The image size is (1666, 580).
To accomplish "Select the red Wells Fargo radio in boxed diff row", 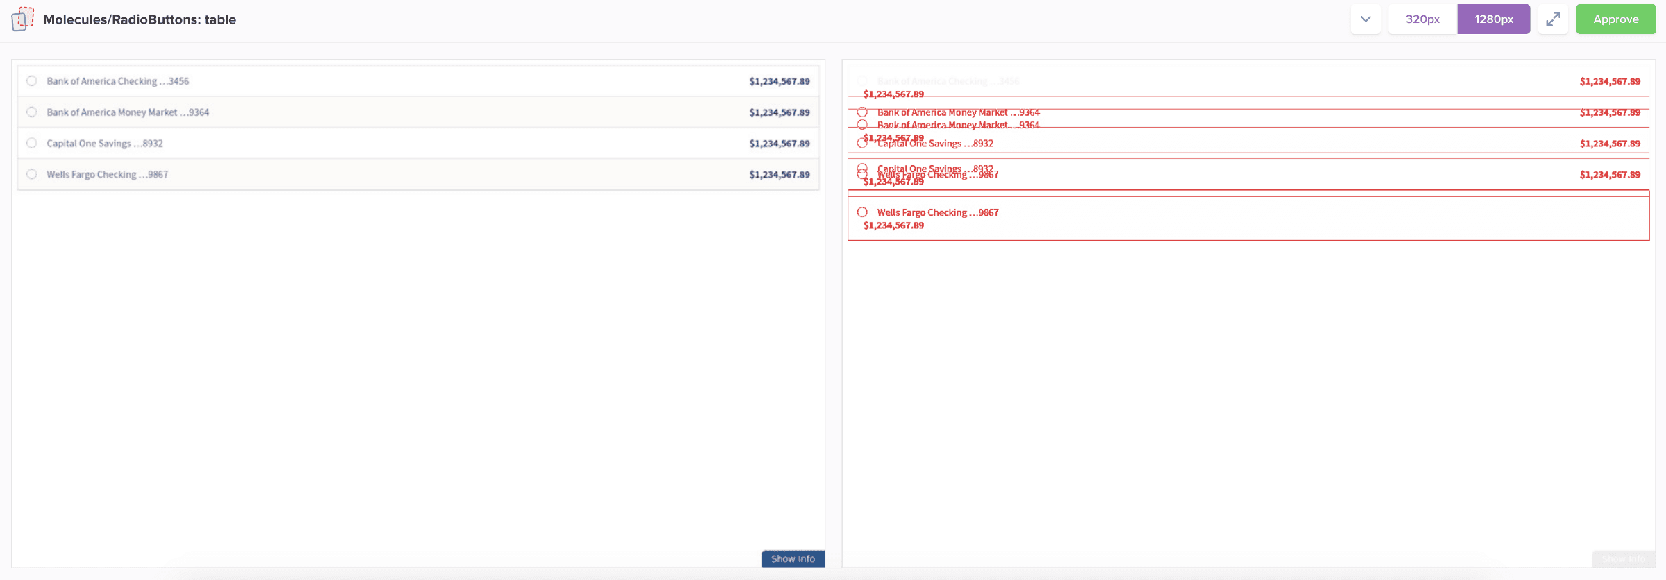I will tap(862, 212).
